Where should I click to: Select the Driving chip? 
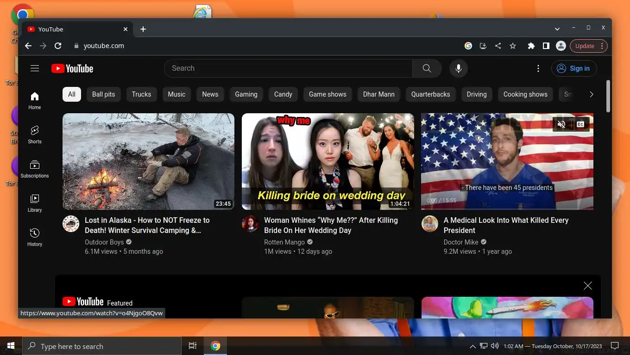coord(477,94)
